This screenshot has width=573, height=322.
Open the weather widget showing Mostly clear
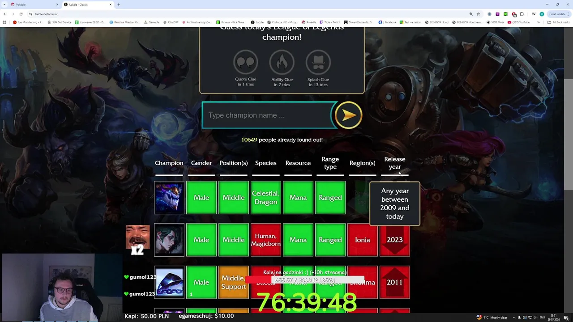[x=492, y=318]
